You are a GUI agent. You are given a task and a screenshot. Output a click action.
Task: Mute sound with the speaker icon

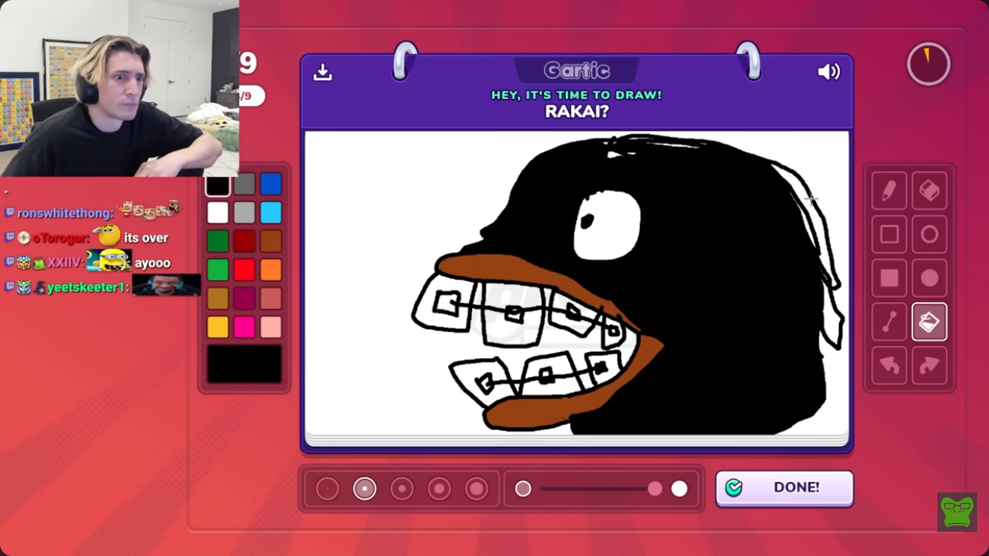[x=829, y=72]
